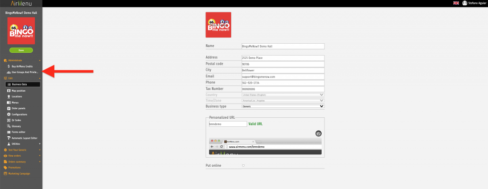The width and height of the screenshot is (488, 189).
Task: Click the View orders eye icon
Action: click(x=5, y=156)
